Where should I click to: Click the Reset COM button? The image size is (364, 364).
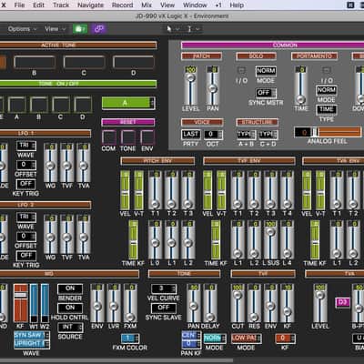point(108,137)
